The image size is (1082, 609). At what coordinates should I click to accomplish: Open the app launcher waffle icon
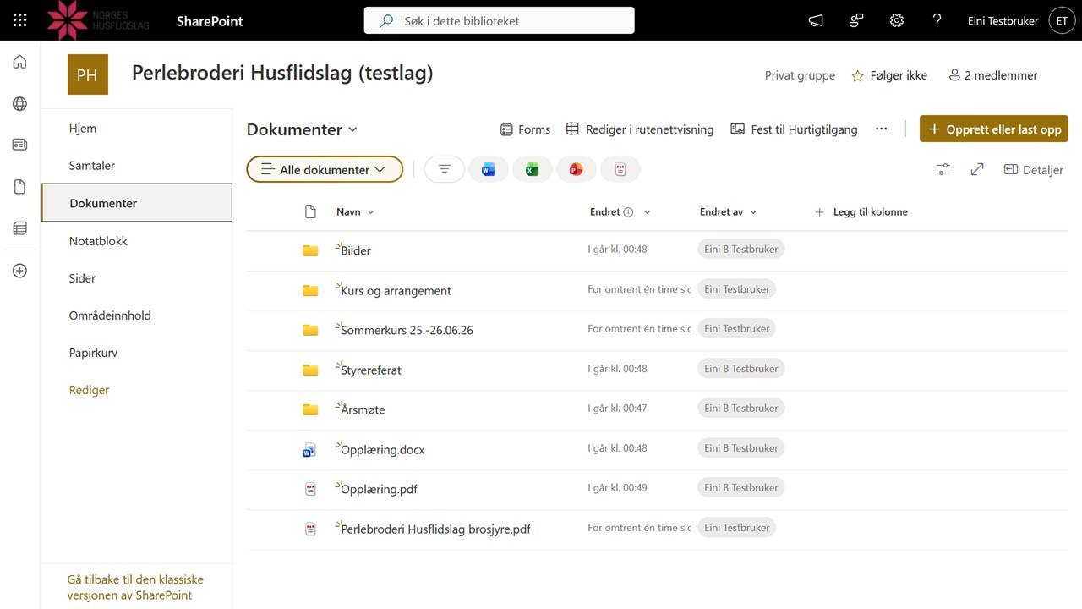(20, 20)
